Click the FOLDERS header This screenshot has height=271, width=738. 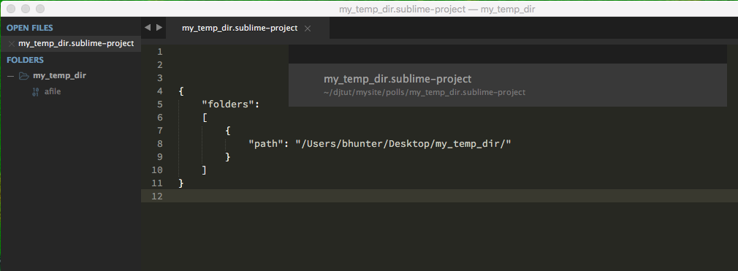25,60
